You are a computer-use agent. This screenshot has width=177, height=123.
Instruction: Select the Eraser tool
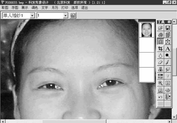click(160, 62)
